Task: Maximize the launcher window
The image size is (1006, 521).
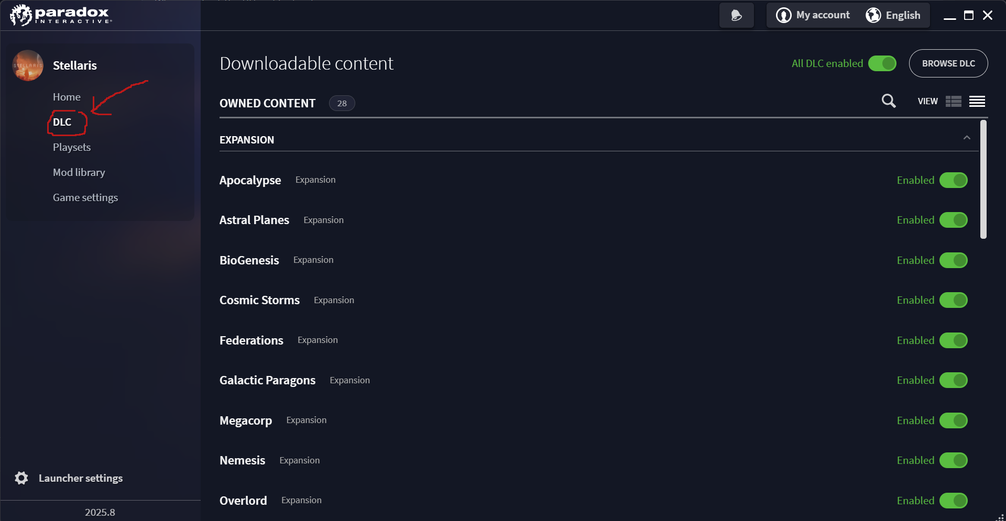Action: [969, 15]
